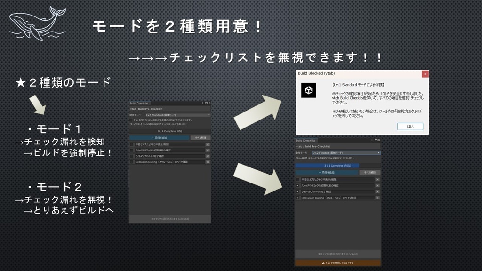Delete スイッチやギミック item in Lv.1 Standard checklist

(208, 150)
